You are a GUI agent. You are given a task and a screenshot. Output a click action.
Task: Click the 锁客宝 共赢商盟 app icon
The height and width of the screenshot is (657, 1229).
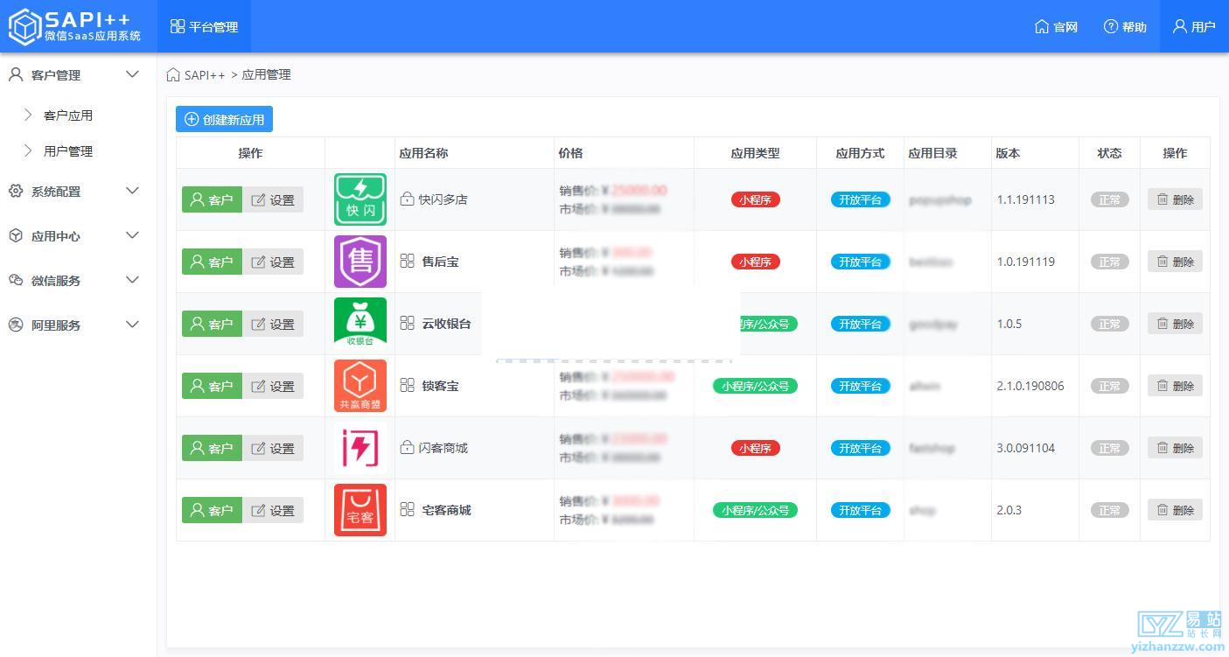coord(360,385)
